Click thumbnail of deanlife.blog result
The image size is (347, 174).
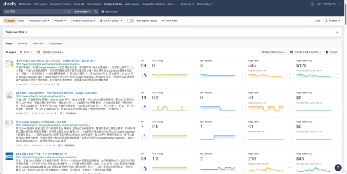(x=9, y=156)
